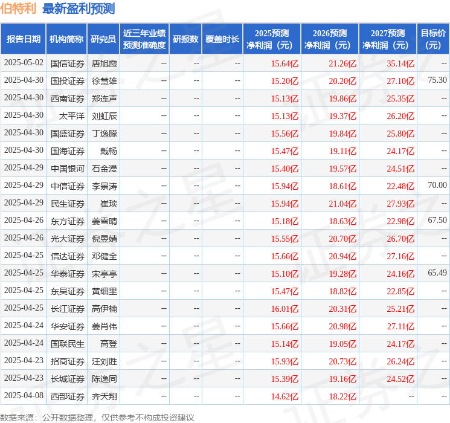Viewport: 450px width, 423px height.
Task: Click 19.57亿 in the 中国银河 row
Action: pos(342,169)
